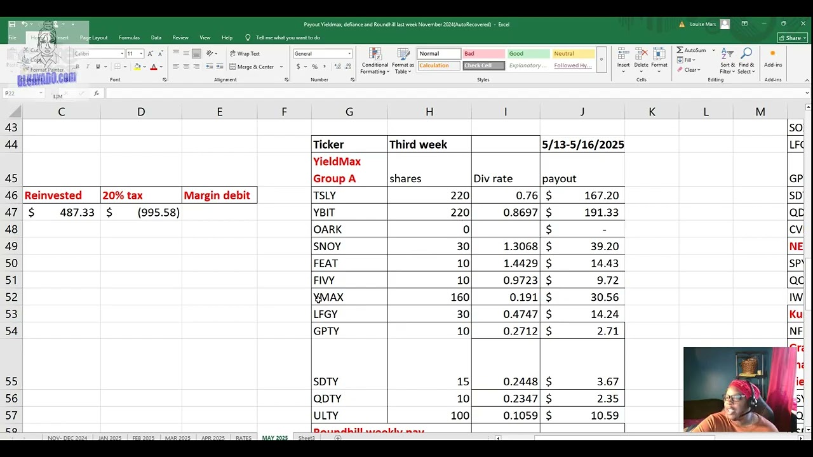Apply the Neutral cell style
The image size is (813, 457).
pos(574,53)
